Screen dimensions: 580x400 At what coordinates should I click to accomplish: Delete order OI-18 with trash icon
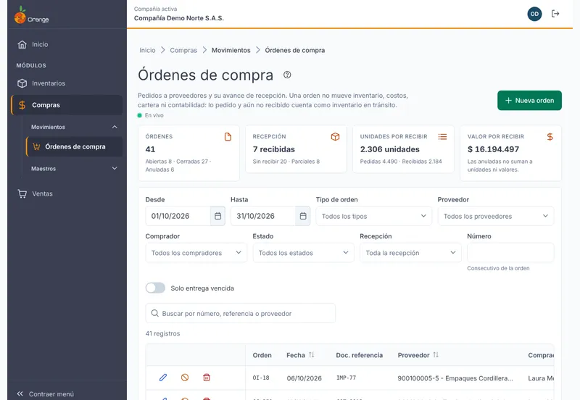click(x=207, y=378)
